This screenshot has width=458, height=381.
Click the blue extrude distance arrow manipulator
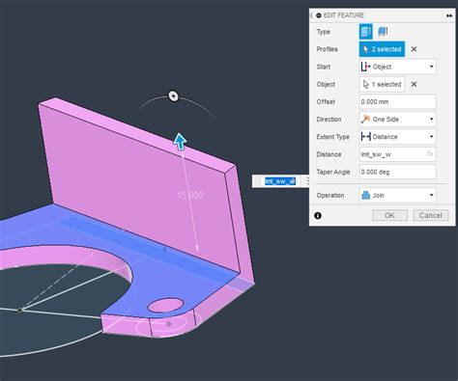click(x=180, y=141)
